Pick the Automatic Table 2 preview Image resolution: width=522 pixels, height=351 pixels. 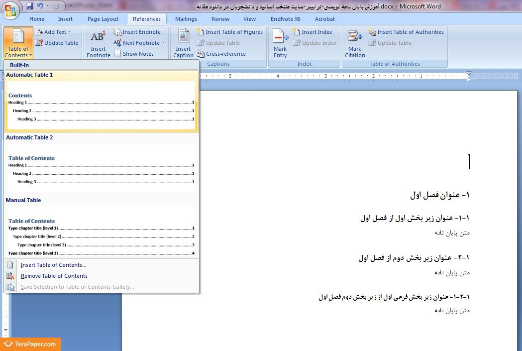101,169
